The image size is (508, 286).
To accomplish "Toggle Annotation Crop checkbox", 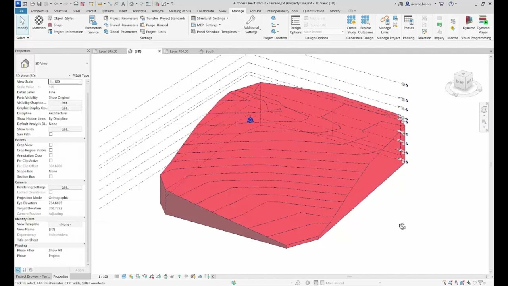I will [51, 155].
